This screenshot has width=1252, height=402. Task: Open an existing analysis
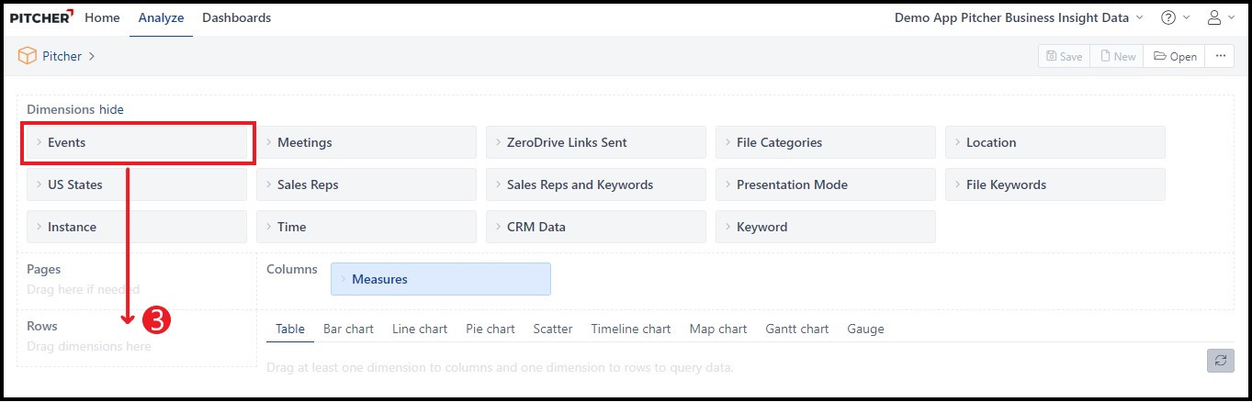click(x=1175, y=56)
